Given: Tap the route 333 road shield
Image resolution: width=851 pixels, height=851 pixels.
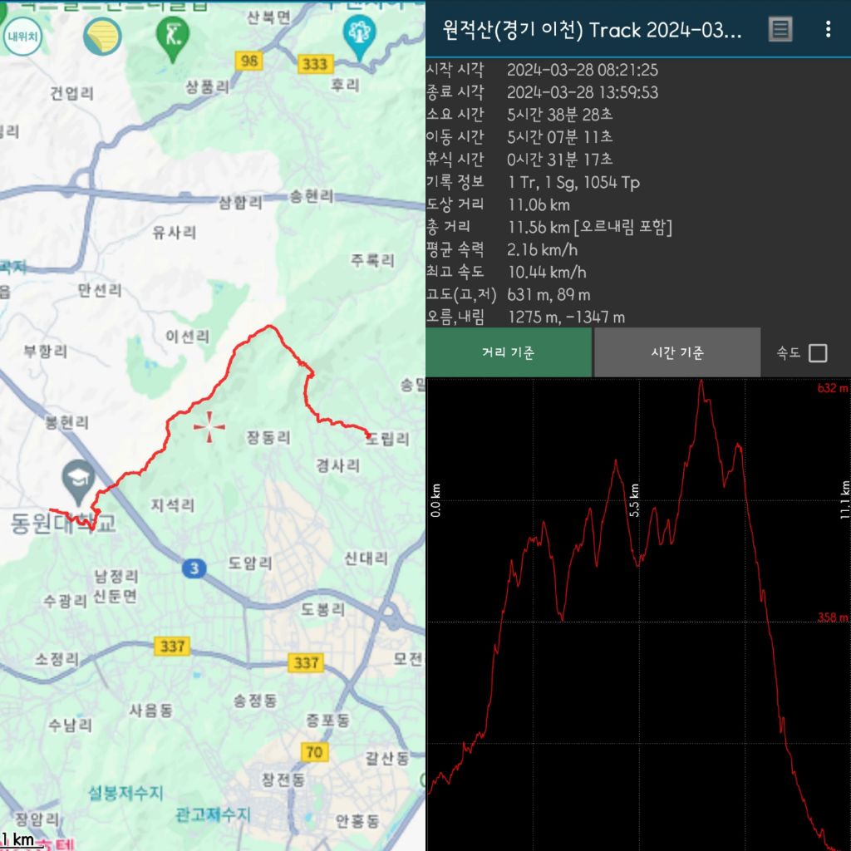Looking at the screenshot, I should click(315, 64).
